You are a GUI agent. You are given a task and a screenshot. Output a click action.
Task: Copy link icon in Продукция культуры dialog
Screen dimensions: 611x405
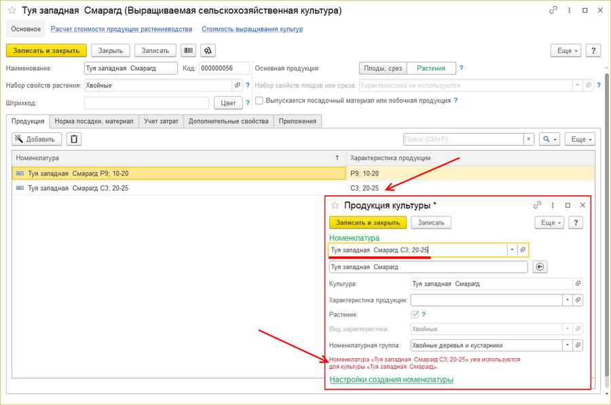(537, 205)
